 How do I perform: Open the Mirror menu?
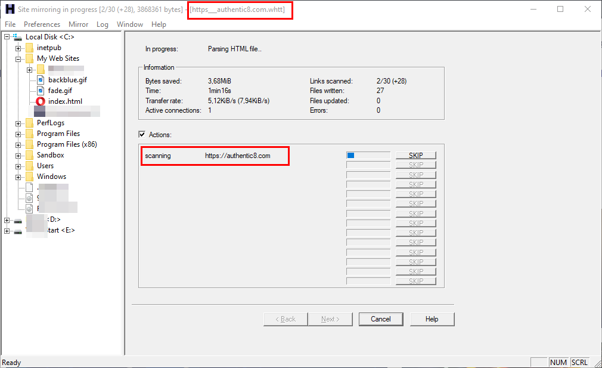pos(78,24)
